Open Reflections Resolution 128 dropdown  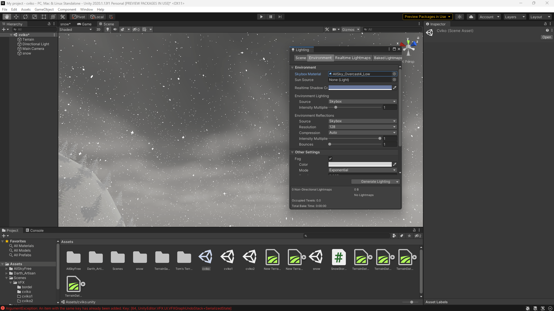click(x=363, y=127)
